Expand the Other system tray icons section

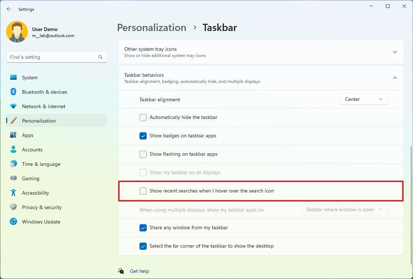pos(395,52)
